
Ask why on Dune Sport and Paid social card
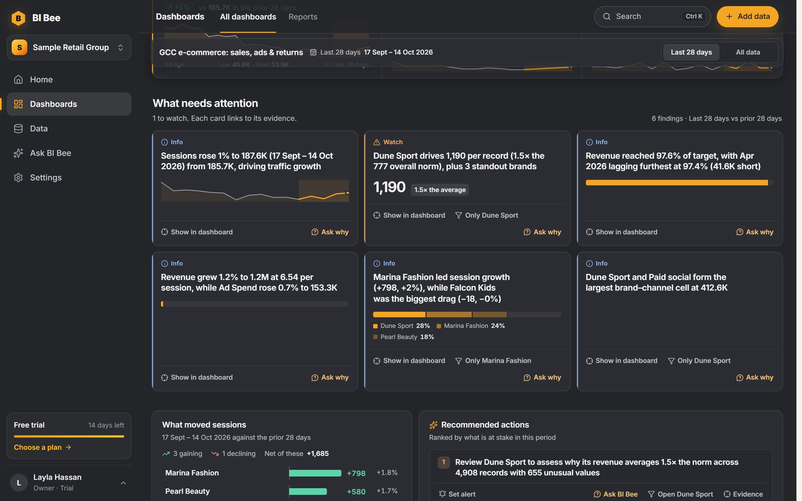[755, 377]
